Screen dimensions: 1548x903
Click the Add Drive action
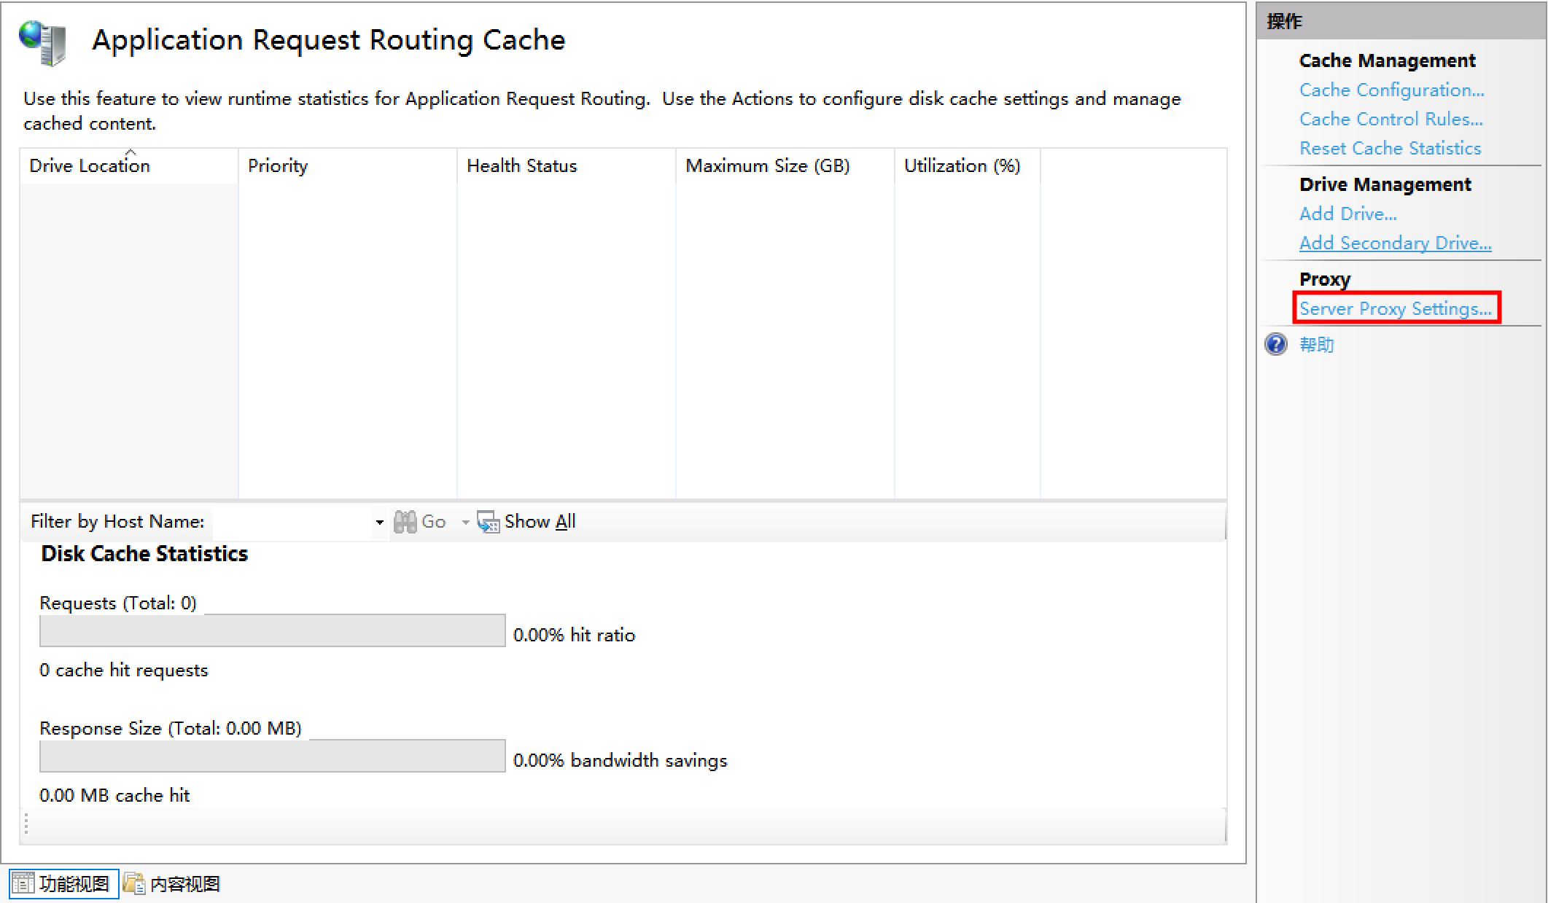click(x=1347, y=214)
